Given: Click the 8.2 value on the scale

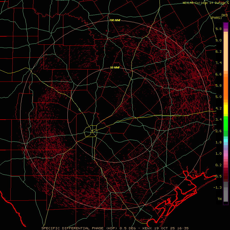Looking at the screenshot, I should (x=218, y=51).
